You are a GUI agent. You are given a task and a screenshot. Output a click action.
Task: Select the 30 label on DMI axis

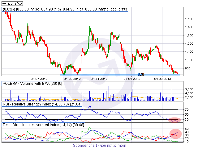click(187, 135)
